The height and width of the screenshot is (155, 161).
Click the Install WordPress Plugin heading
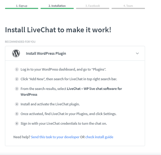[x=46, y=53]
